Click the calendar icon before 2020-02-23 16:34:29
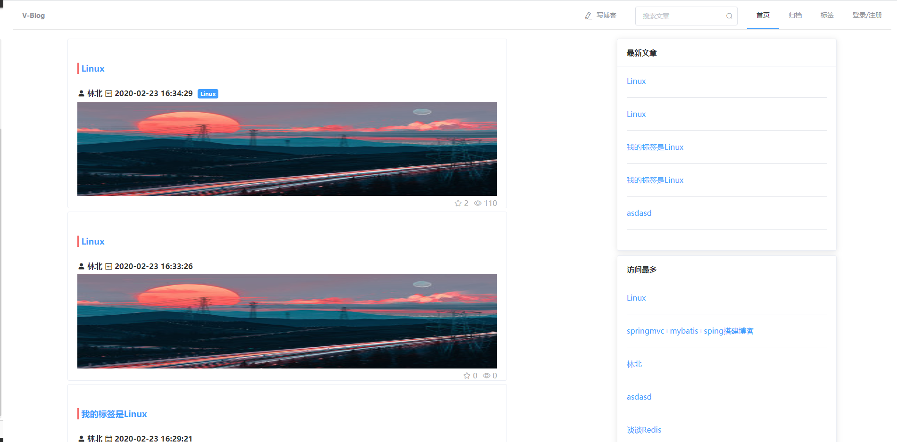897x442 pixels. point(109,93)
